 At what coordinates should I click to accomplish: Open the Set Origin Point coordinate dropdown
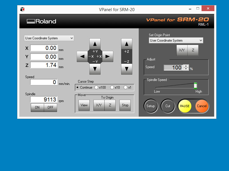click(176, 40)
